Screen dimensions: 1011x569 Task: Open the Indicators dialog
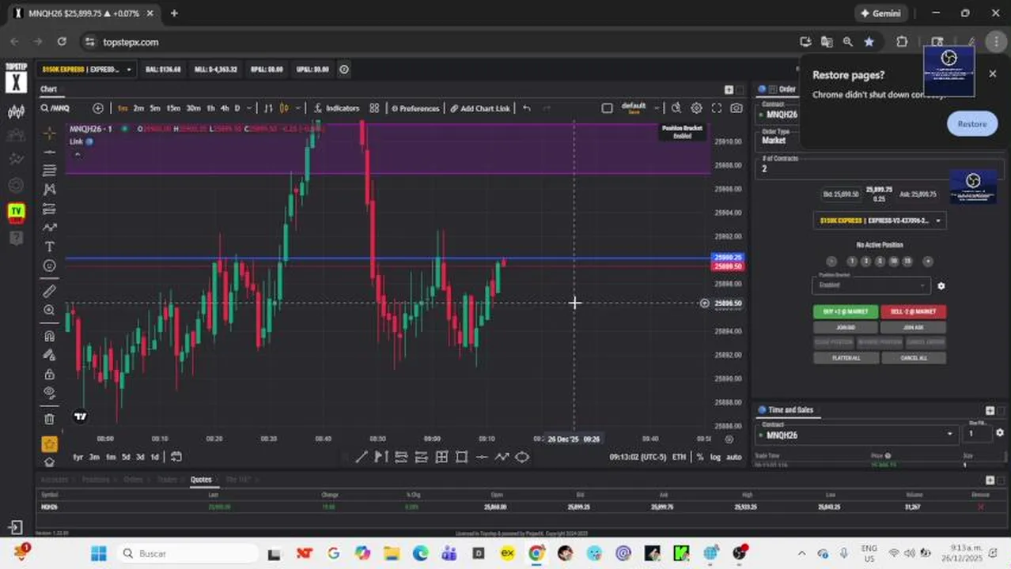click(336, 108)
